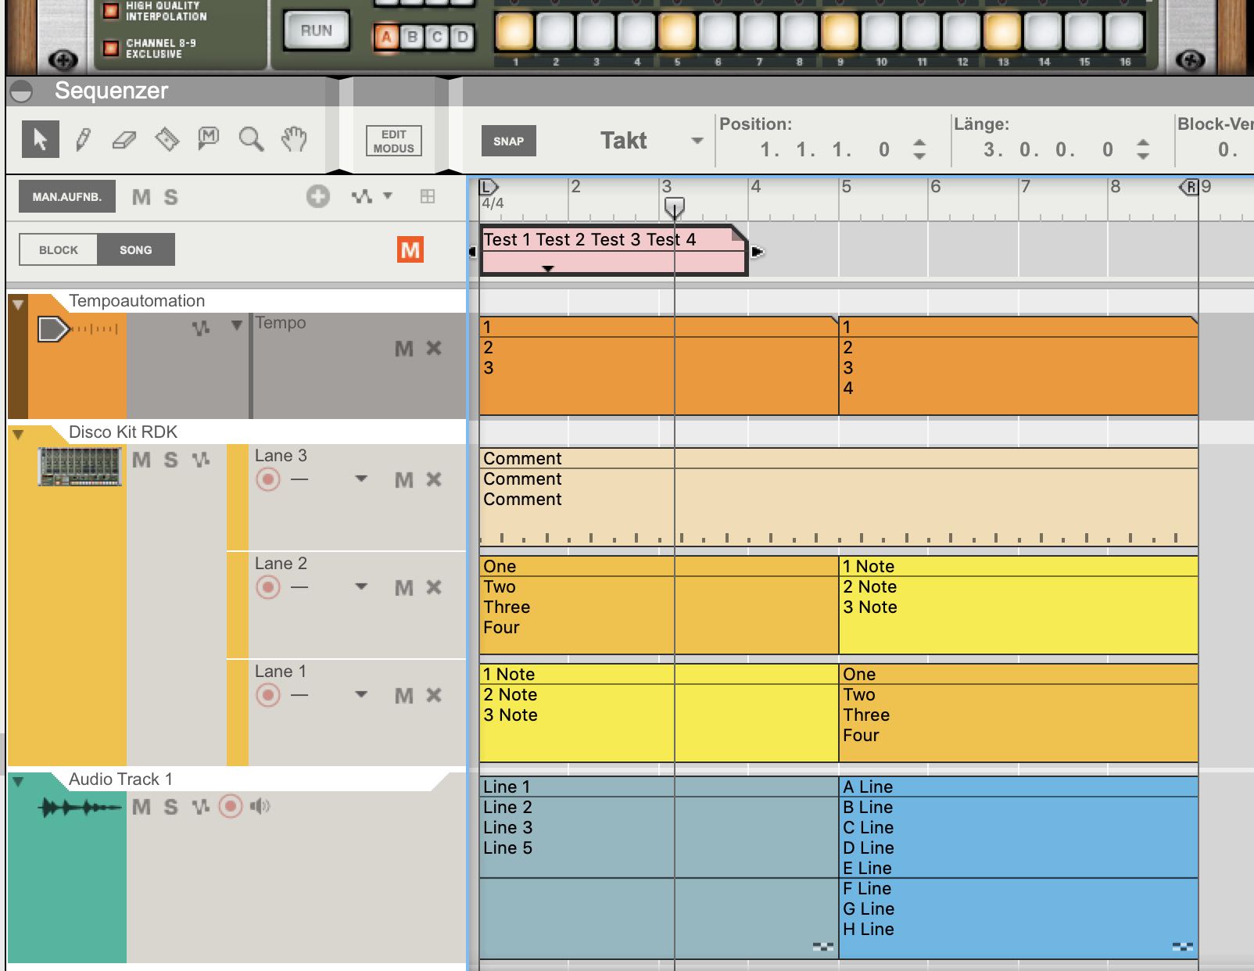1254x971 pixels.
Task: Click the Sequenzer collapse circle icon
Action: tap(21, 91)
